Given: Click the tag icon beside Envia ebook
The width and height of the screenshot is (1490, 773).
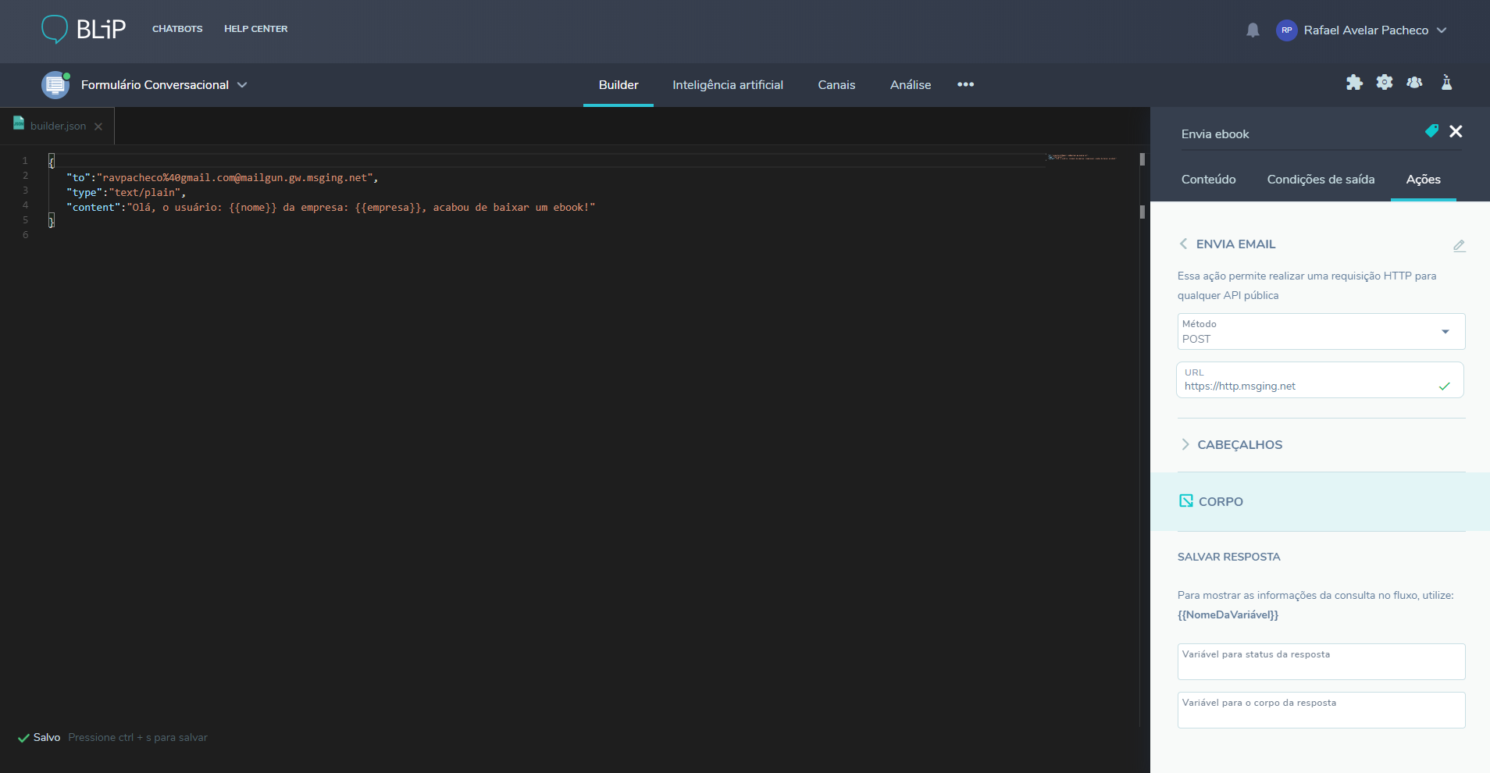Looking at the screenshot, I should point(1431,130).
